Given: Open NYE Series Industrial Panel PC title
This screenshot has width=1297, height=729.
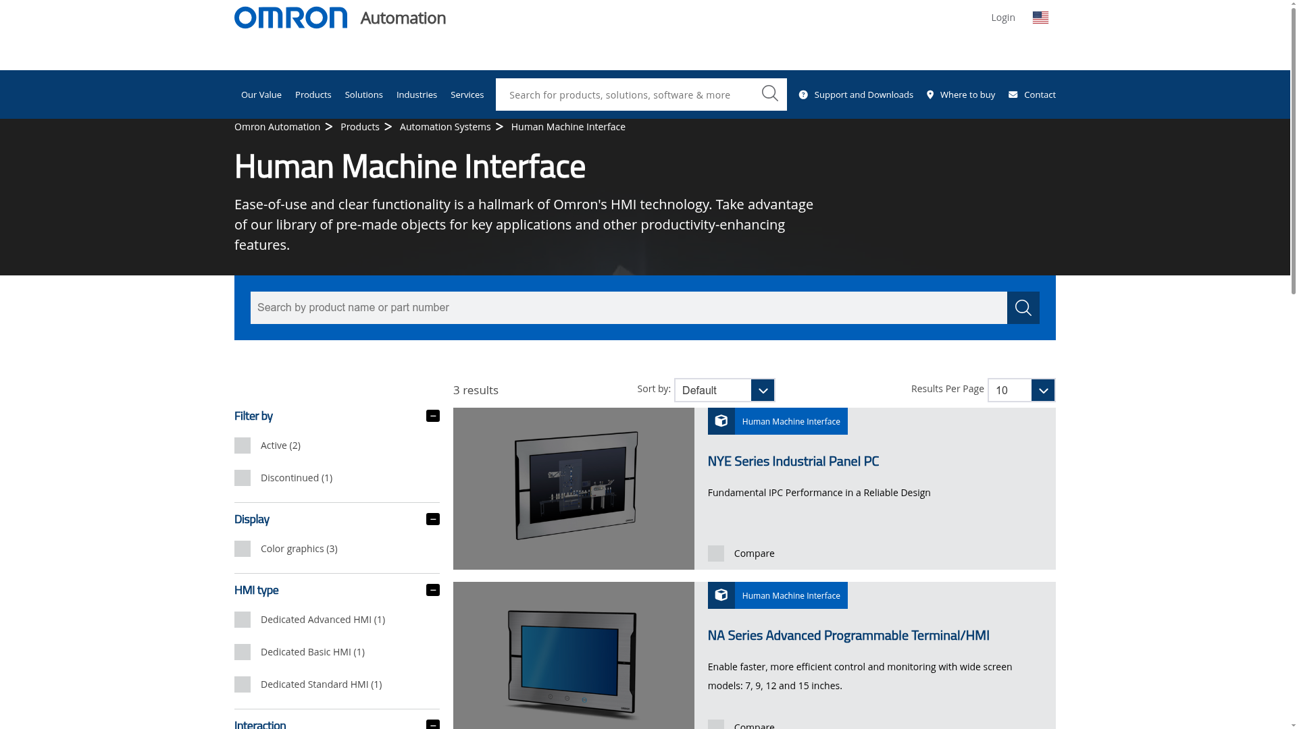Looking at the screenshot, I should tap(793, 461).
